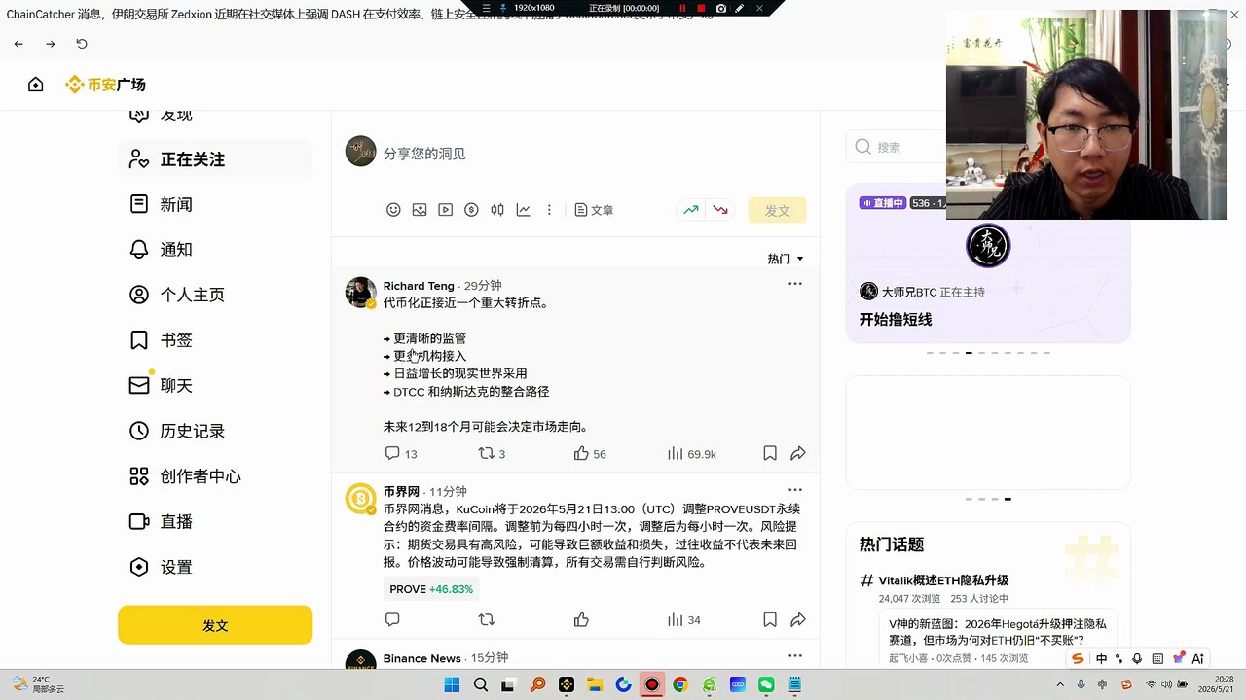This screenshot has width=1246, height=700.
Task: Take screenshot with recorder camera icon
Action: (721, 8)
